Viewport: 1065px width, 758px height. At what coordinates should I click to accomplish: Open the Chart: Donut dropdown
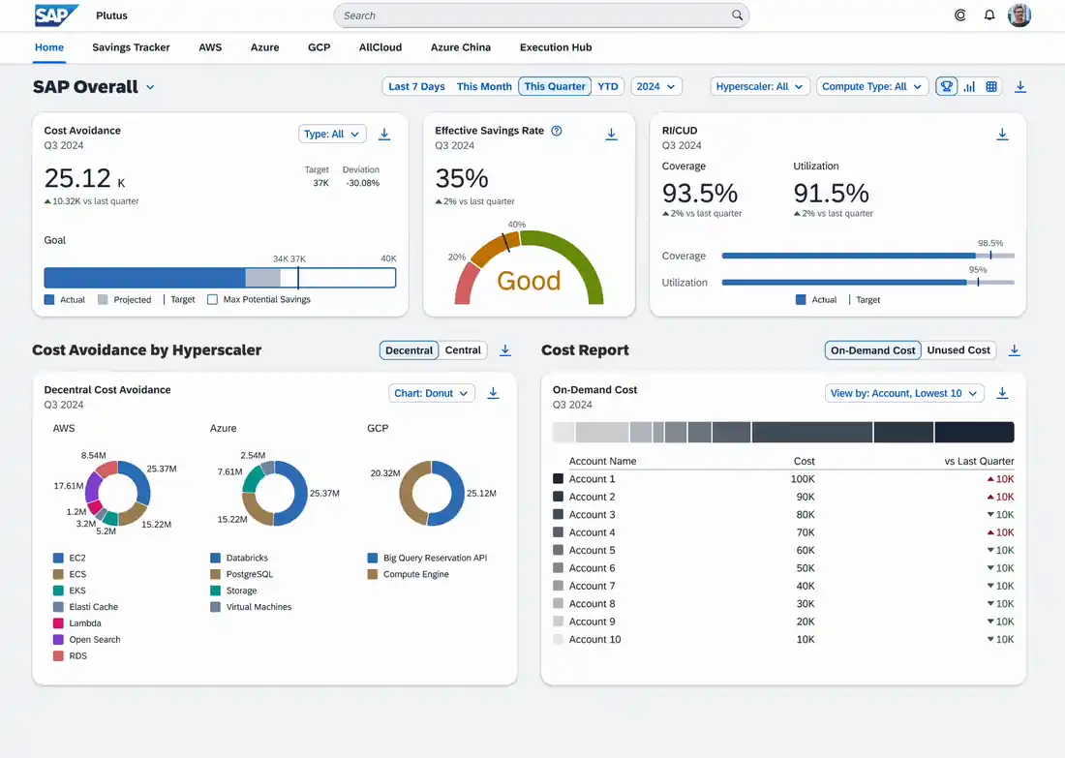(x=431, y=393)
